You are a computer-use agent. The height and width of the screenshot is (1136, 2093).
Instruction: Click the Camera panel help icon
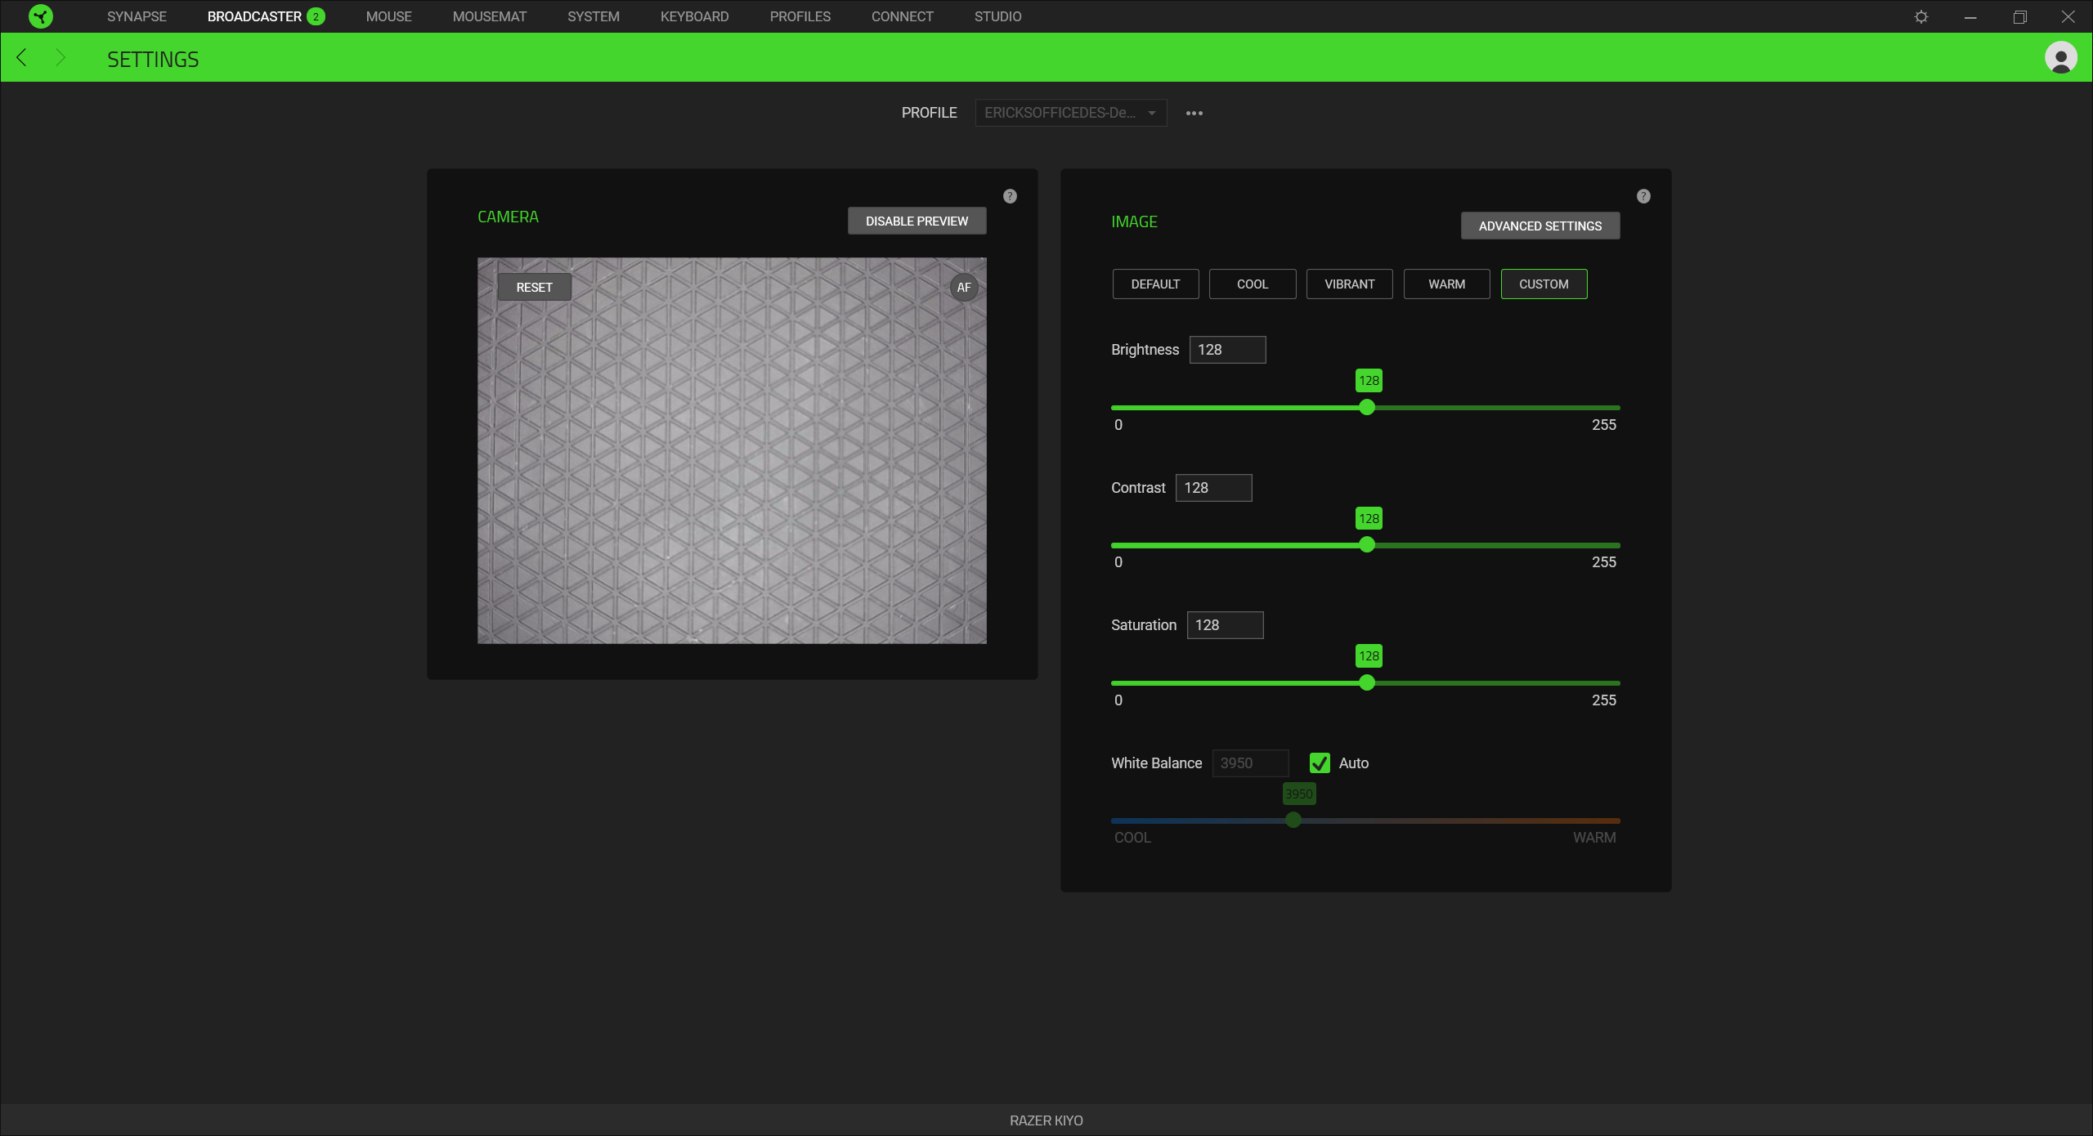coord(1010,196)
